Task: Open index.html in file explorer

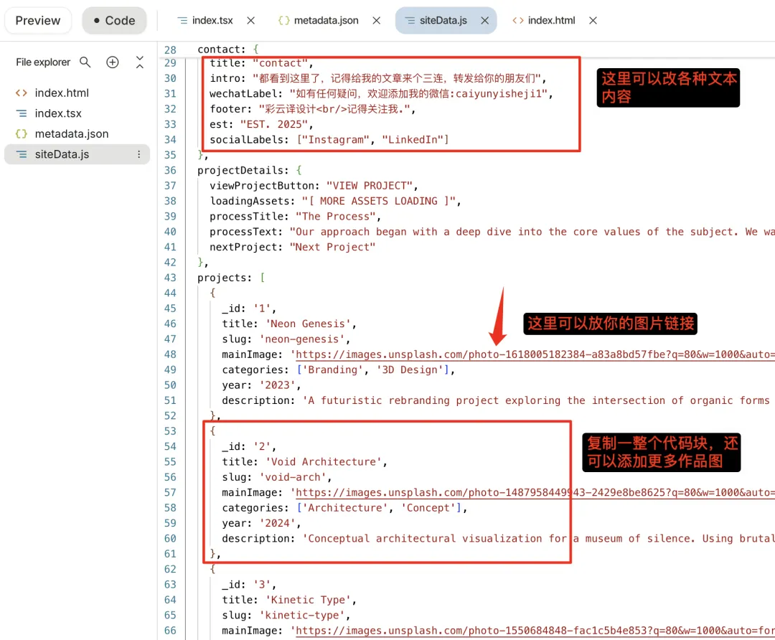Action: coord(62,93)
